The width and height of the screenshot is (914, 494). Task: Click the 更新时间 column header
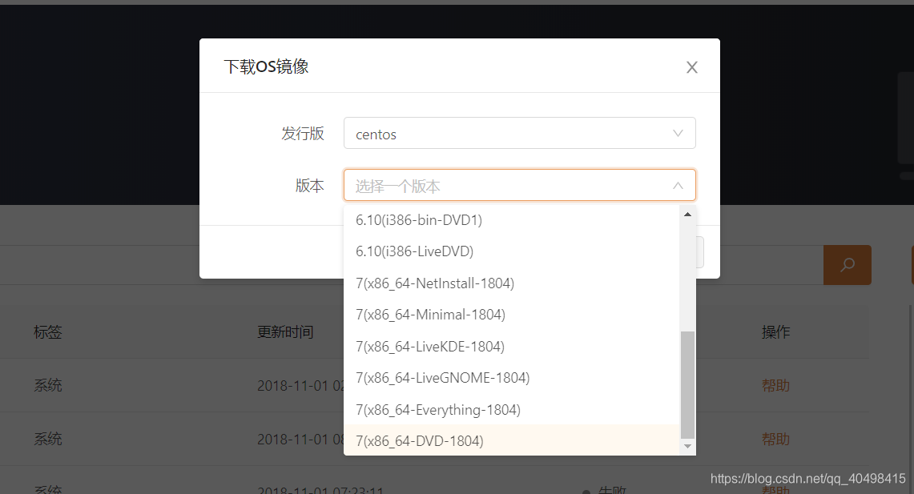click(x=285, y=332)
